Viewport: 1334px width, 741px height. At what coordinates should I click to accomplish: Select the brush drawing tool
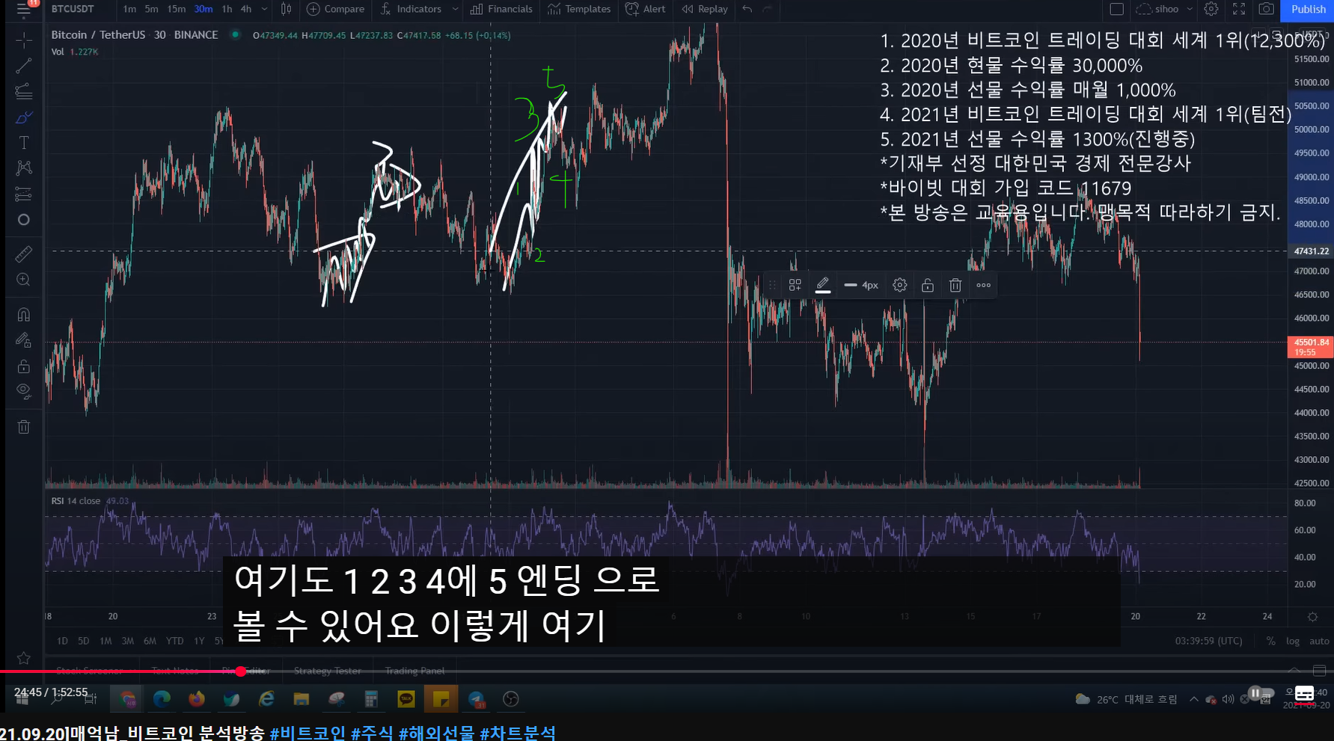[x=24, y=117]
